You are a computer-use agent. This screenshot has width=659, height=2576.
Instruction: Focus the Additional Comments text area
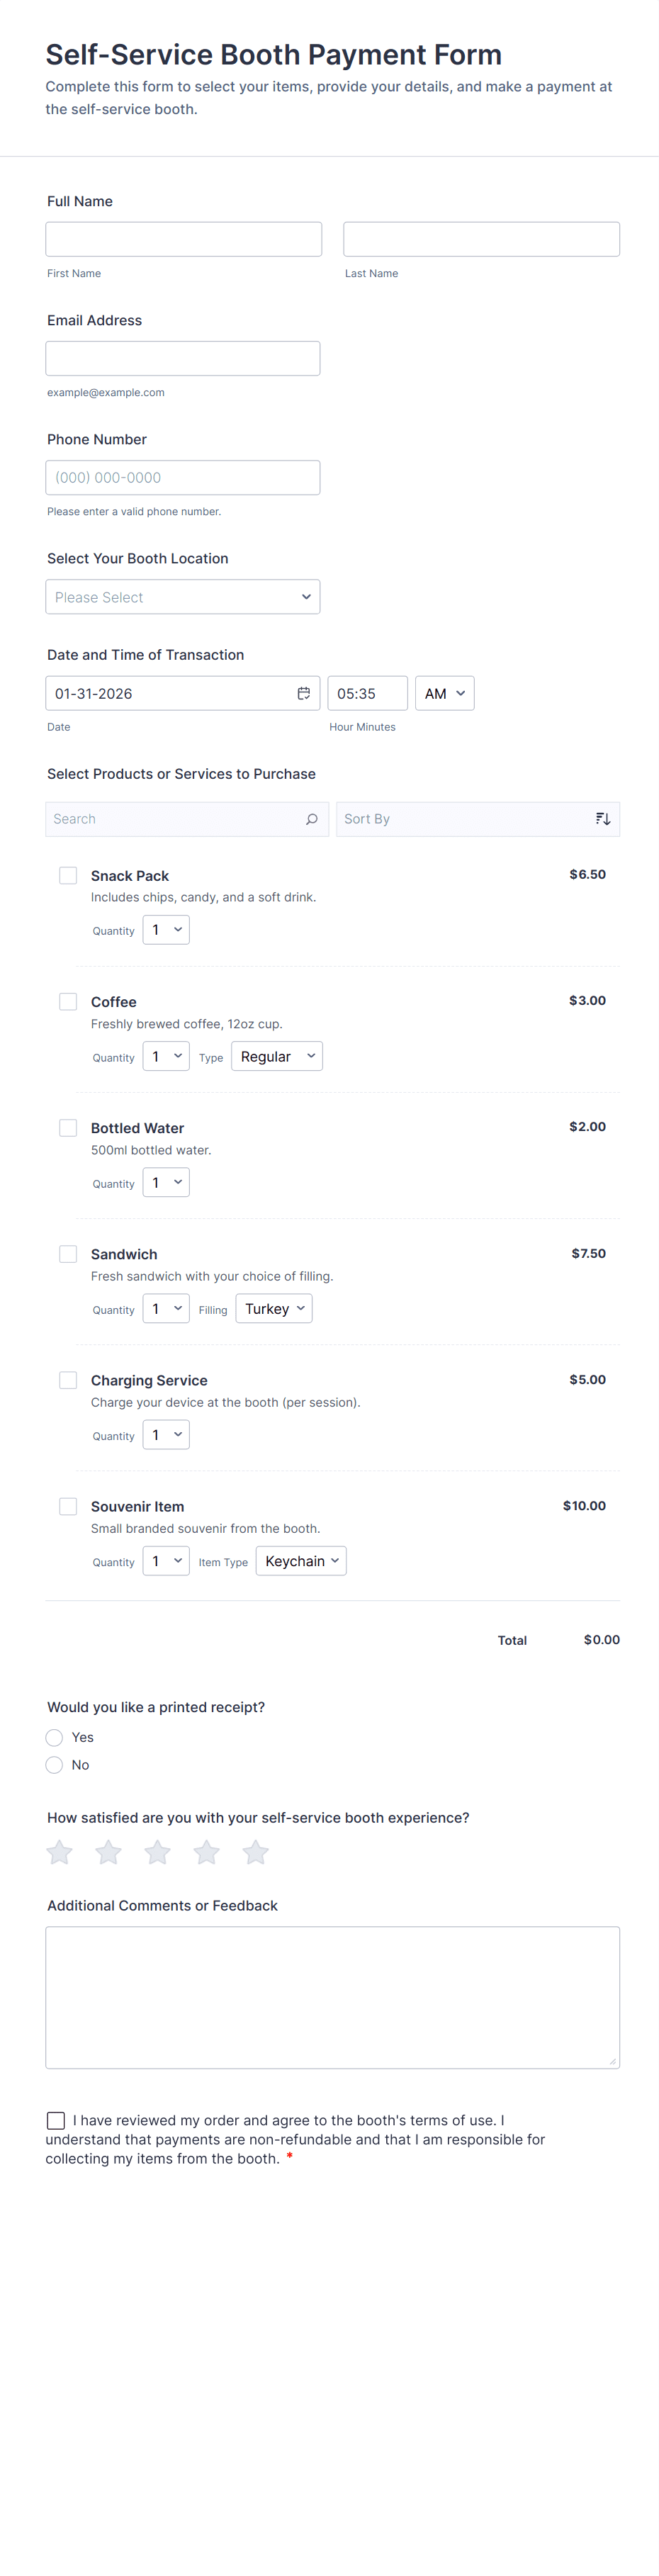pyautogui.click(x=332, y=1997)
